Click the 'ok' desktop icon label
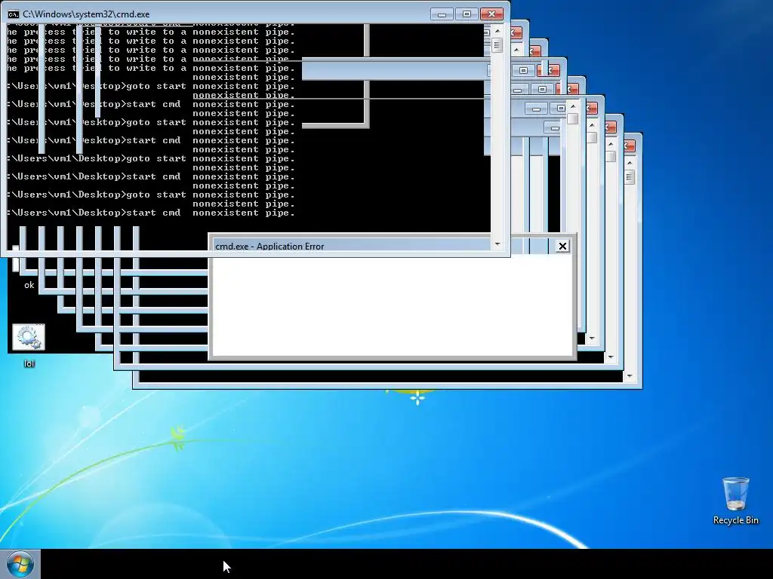Image resolution: width=773 pixels, height=579 pixels. click(29, 285)
